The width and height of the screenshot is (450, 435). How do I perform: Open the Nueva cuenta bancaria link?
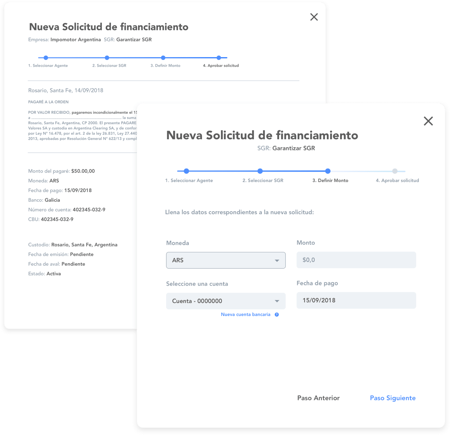point(245,315)
